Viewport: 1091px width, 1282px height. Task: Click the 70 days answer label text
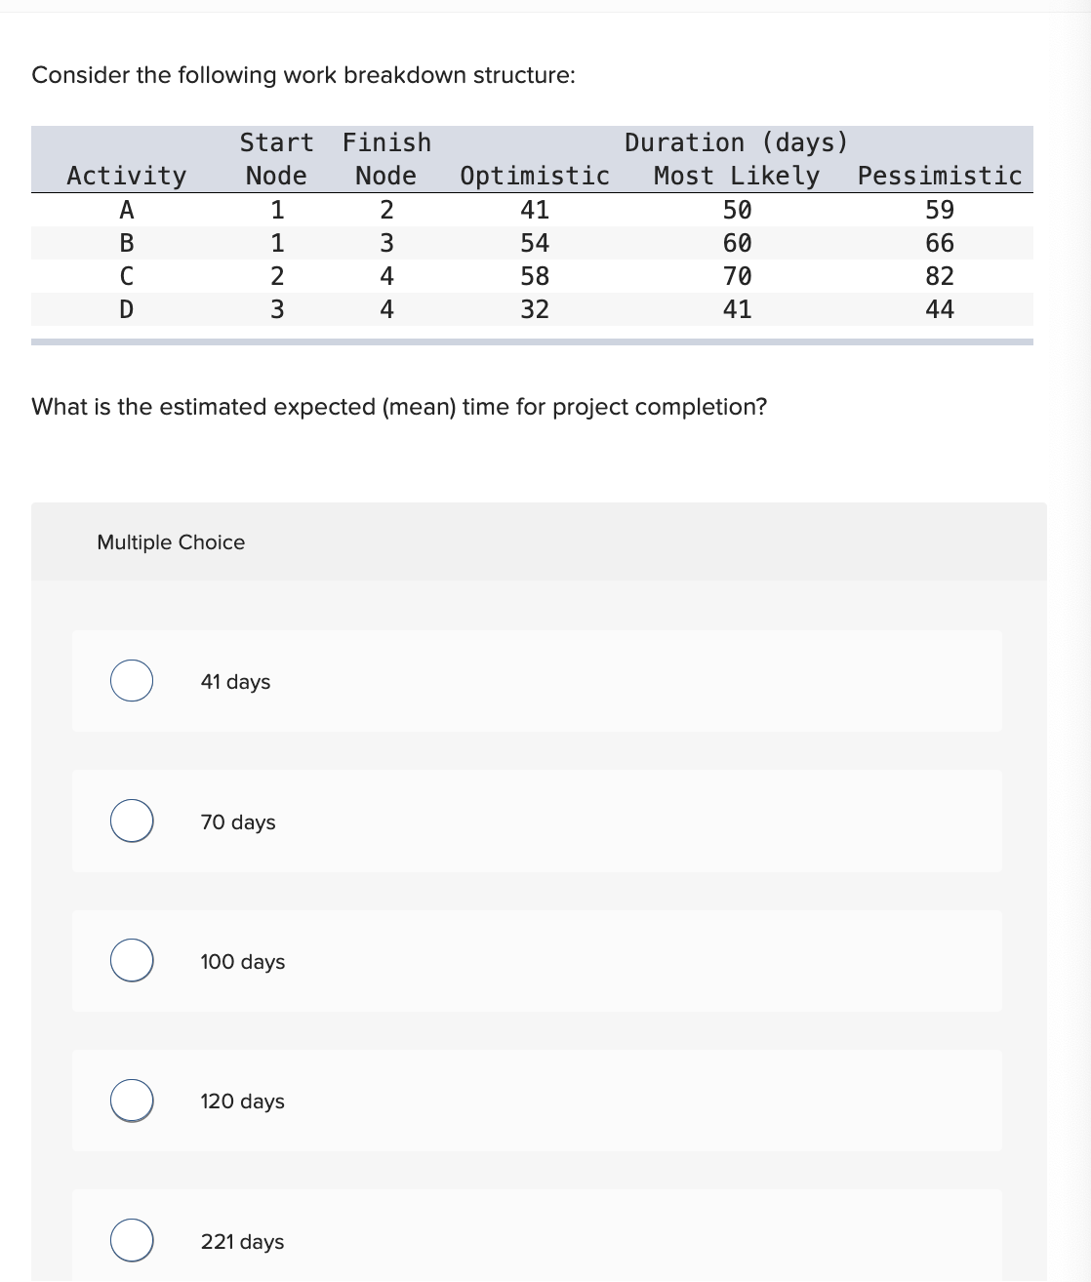(x=236, y=822)
